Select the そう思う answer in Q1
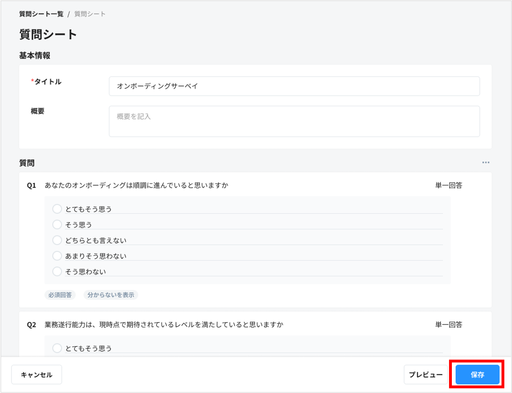512x393 pixels. click(57, 224)
